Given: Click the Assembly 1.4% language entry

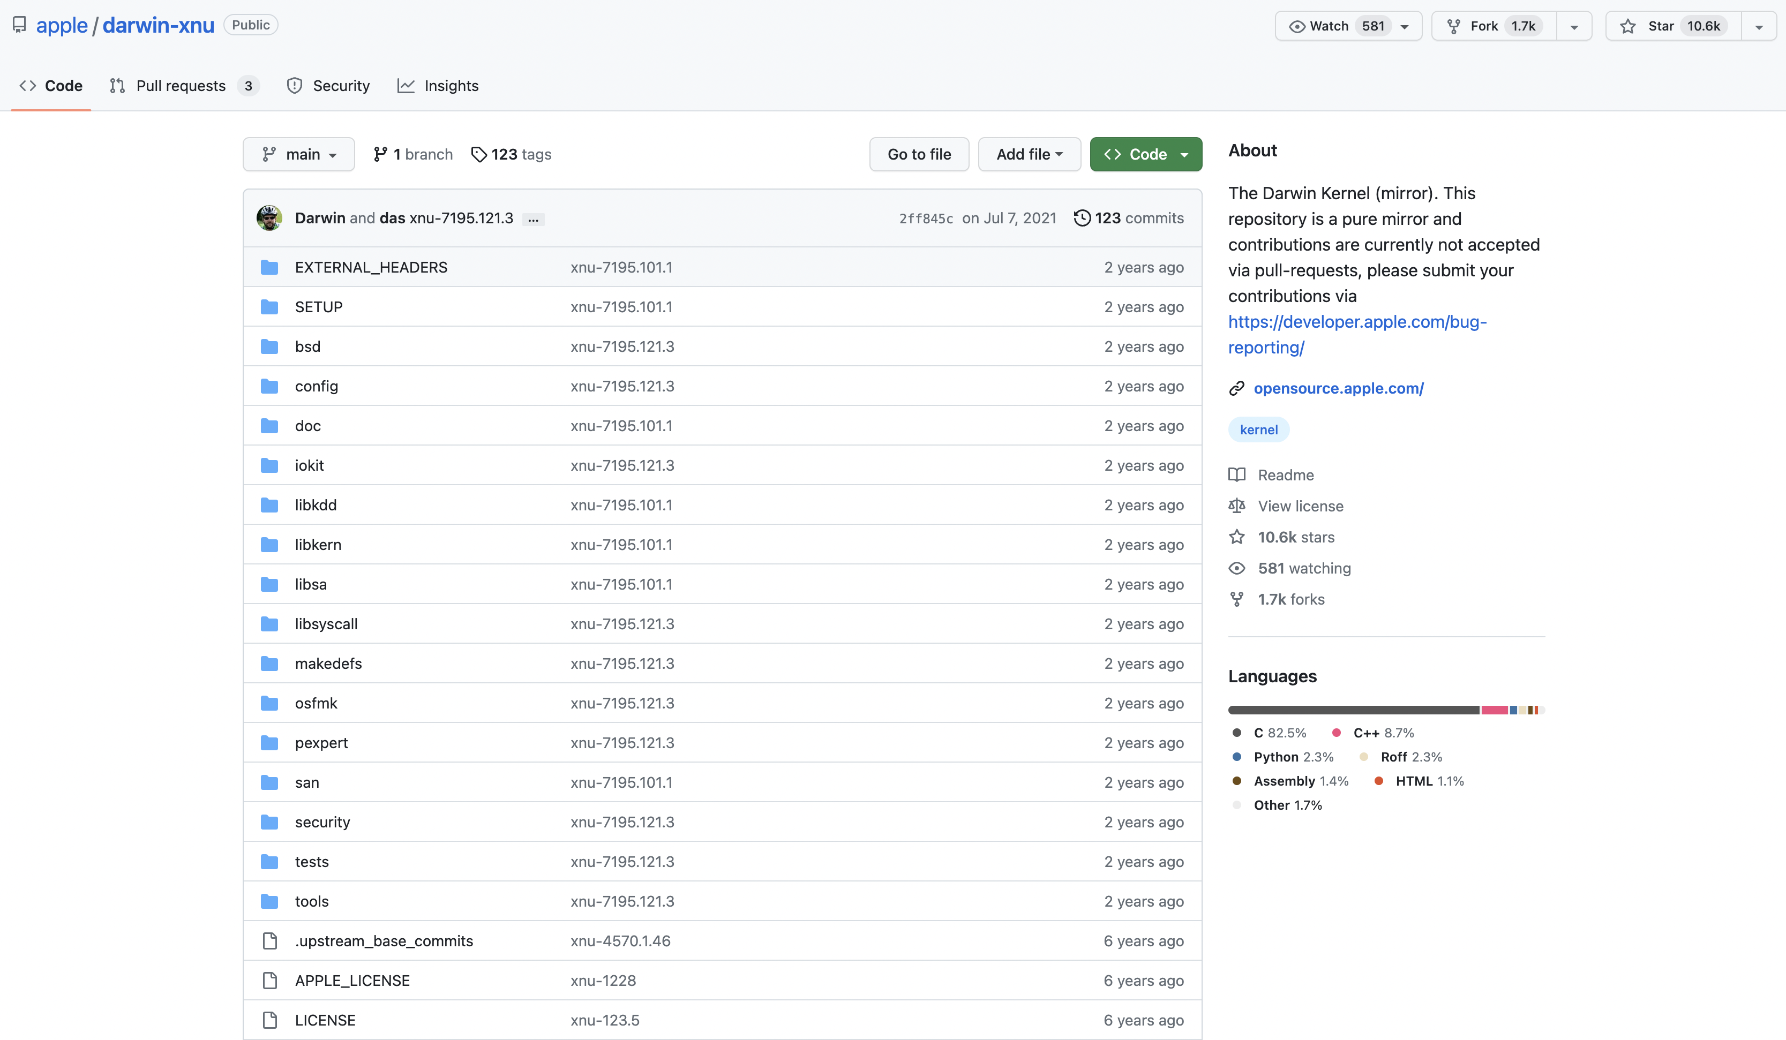Looking at the screenshot, I should click(1290, 781).
